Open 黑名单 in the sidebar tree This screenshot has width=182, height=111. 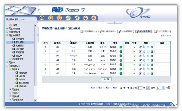tap(19, 56)
